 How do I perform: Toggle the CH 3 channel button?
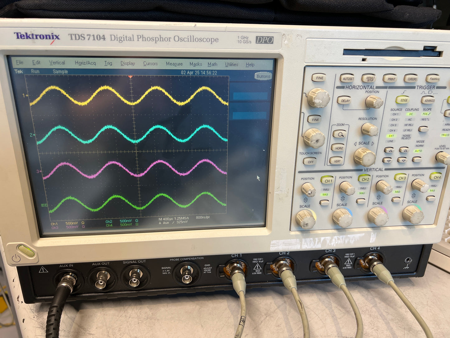(401, 178)
